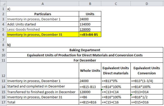Select the '=+B6' formula cell
This screenshot has height=106, width=164.
pos(90,97)
